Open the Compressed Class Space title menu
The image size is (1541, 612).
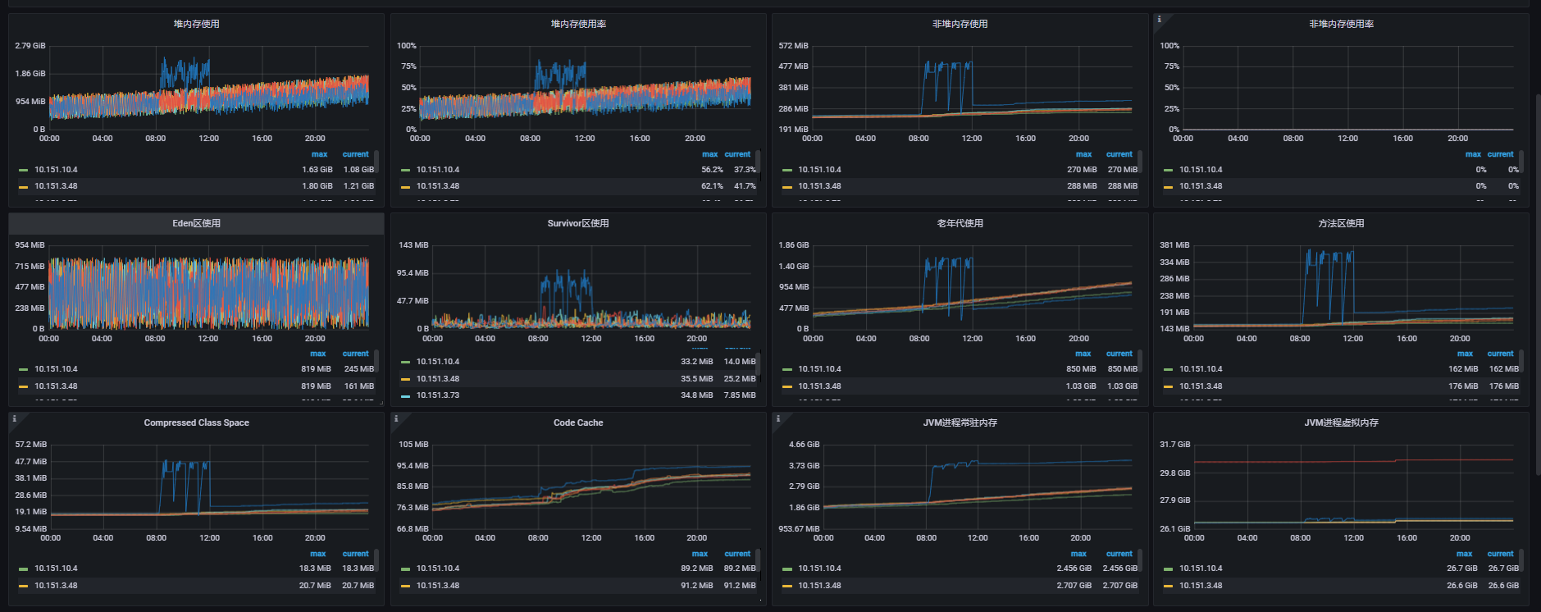click(x=196, y=422)
